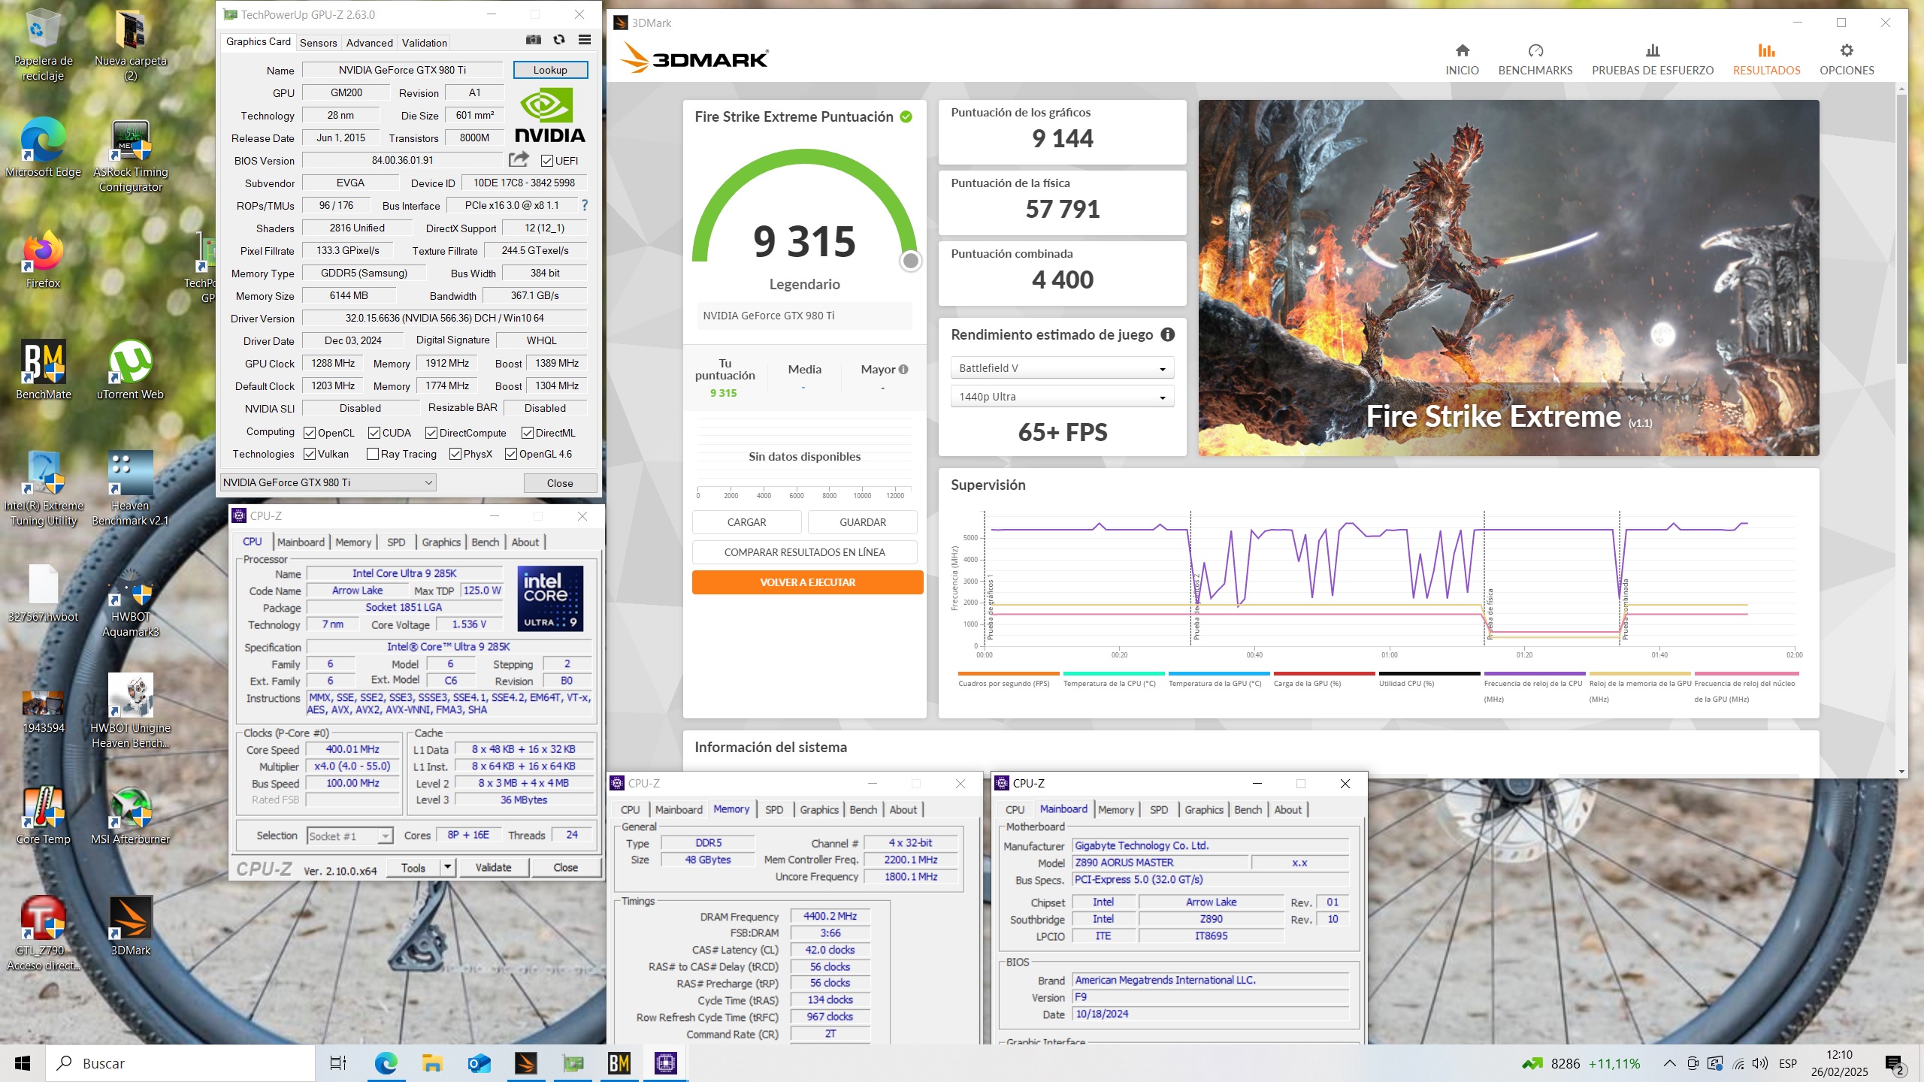Open Firefox desktop shortcut
1924x1082 pixels.
point(43,259)
